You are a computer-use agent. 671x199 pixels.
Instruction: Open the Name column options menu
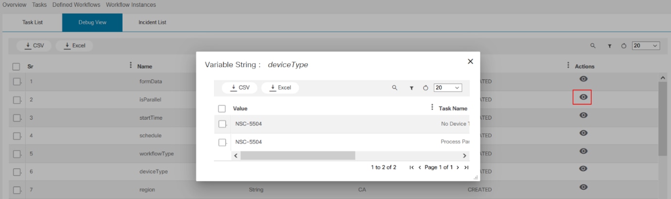[x=130, y=66]
